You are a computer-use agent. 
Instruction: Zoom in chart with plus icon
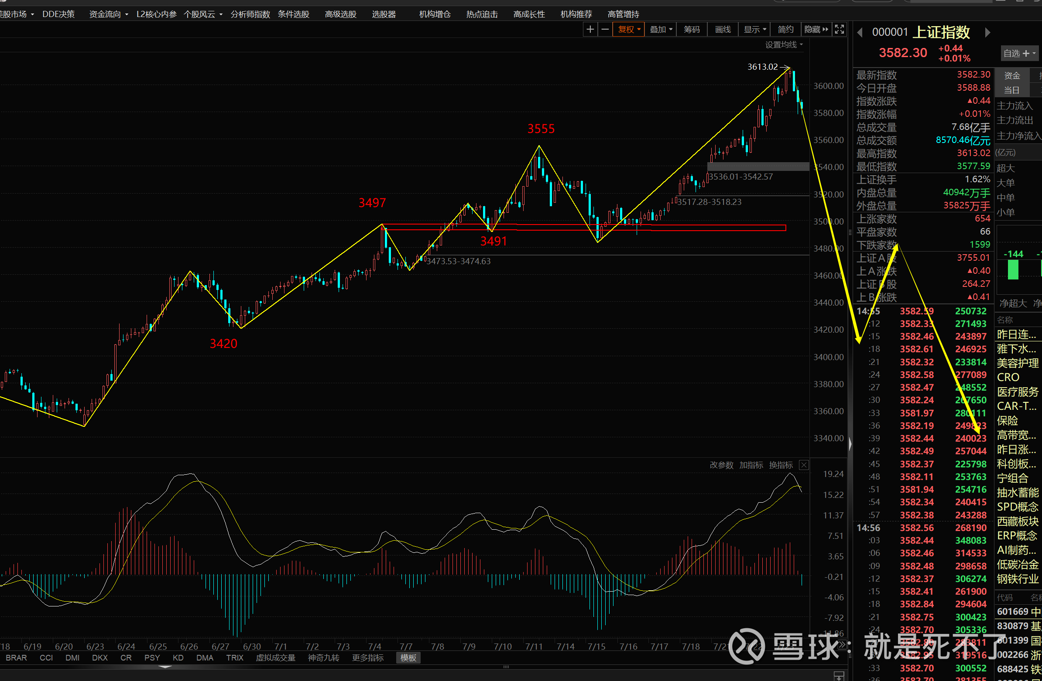(590, 29)
